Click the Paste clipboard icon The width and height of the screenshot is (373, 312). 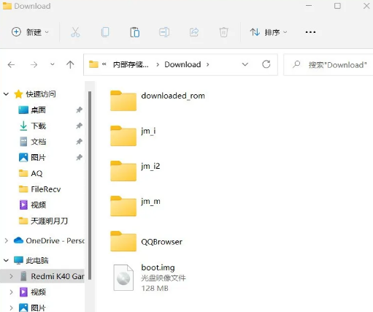pos(135,32)
